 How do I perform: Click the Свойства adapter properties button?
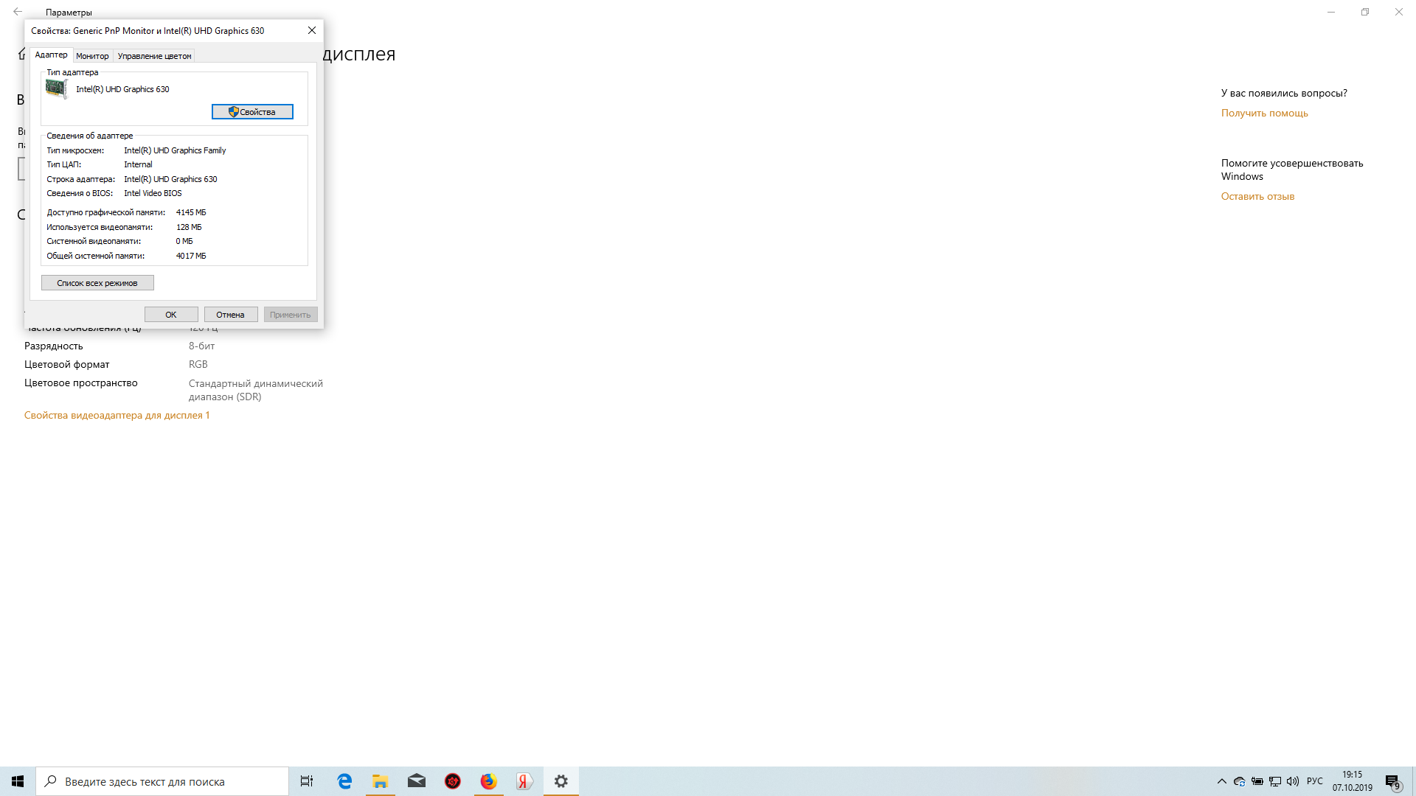point(252,112)
